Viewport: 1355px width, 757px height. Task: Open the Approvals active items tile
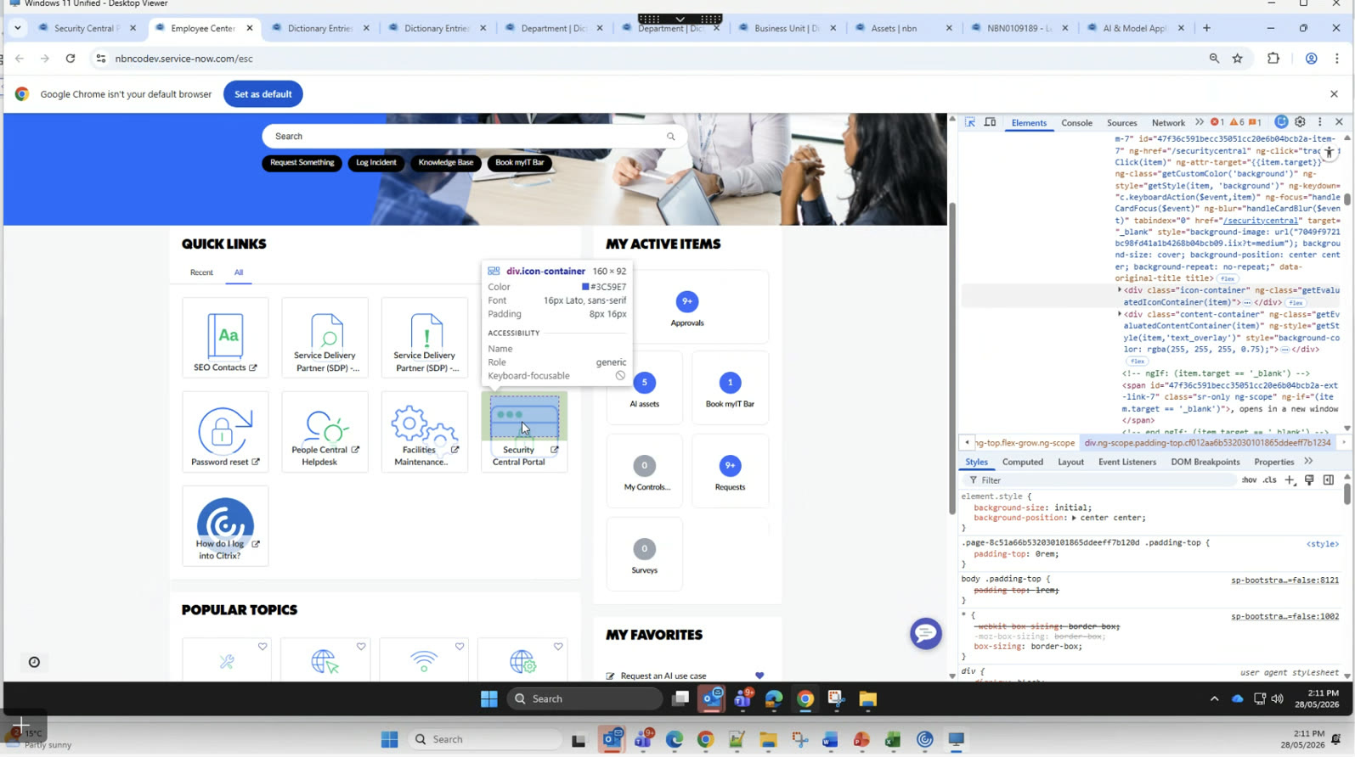point(687,308)
